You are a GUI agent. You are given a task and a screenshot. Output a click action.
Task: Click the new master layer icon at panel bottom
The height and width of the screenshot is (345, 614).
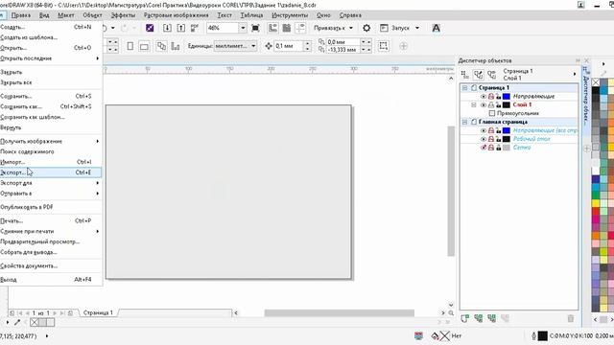[478, 318]
